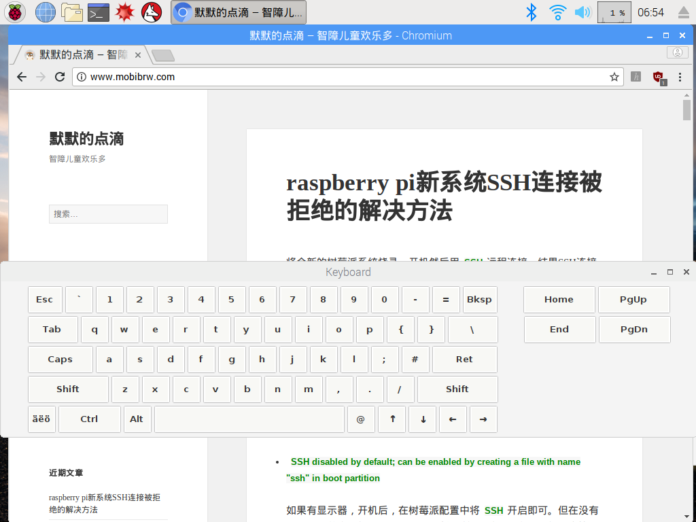Open the Chromium three-dot menu
Viewport: 696px width, 522px height.
(x=680, y=77)
